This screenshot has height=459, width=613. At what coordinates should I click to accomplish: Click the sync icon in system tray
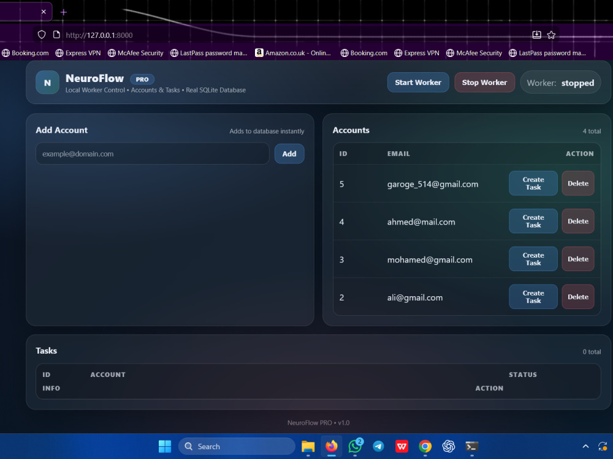coord(603,446)
